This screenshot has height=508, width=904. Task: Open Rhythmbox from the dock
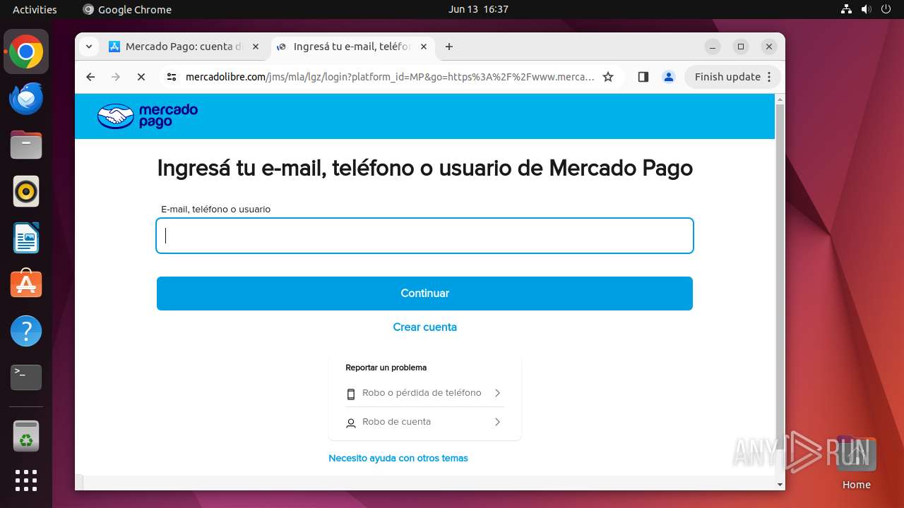26,192
